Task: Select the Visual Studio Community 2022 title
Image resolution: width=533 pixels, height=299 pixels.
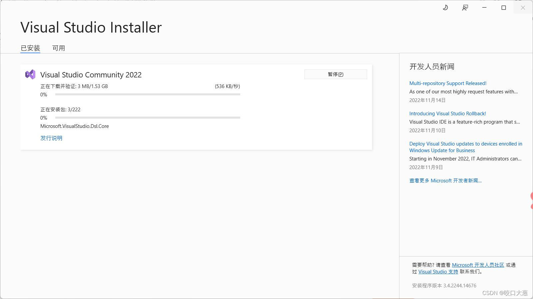Action: pos(91,75)
